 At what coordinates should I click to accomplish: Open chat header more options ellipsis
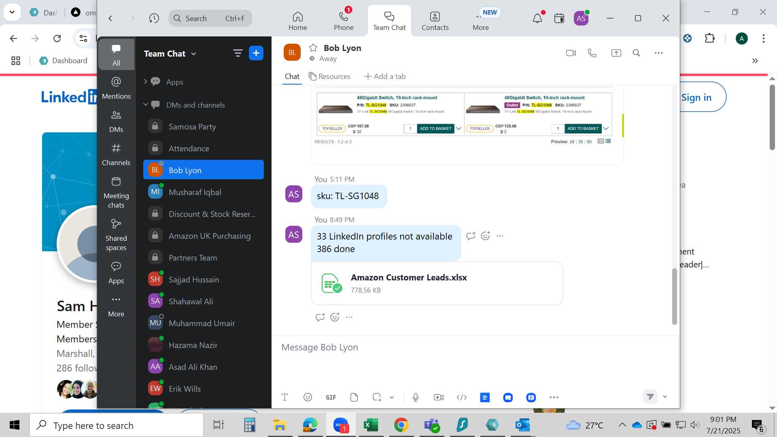pos(658,53)
